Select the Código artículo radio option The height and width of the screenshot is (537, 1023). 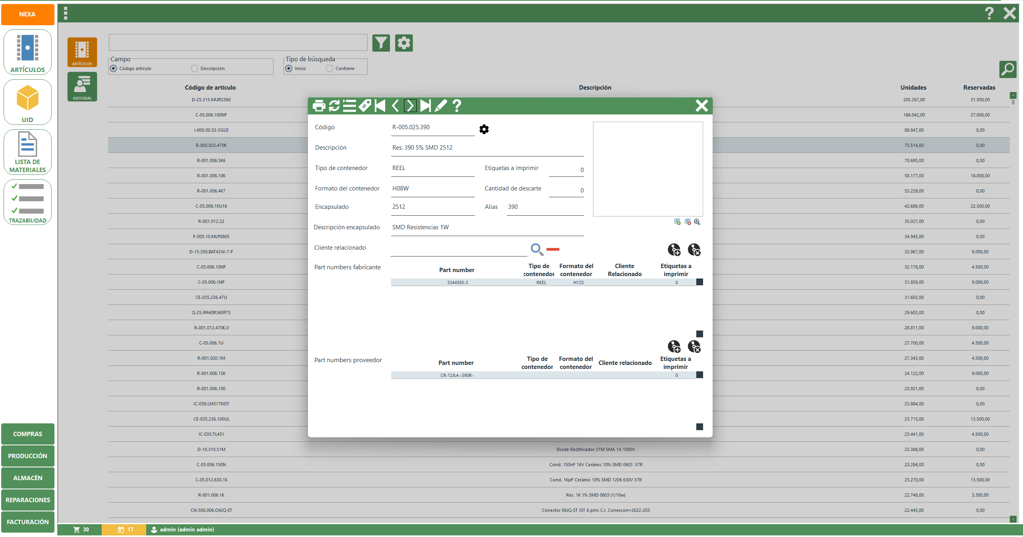114,68
